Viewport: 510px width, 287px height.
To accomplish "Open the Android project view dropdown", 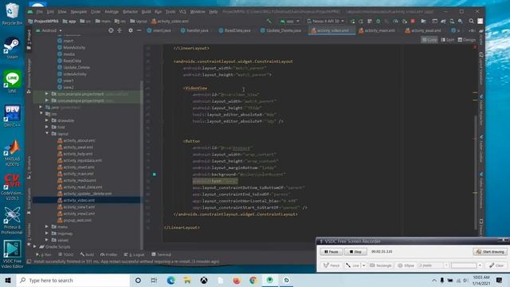I will [49, 30].
